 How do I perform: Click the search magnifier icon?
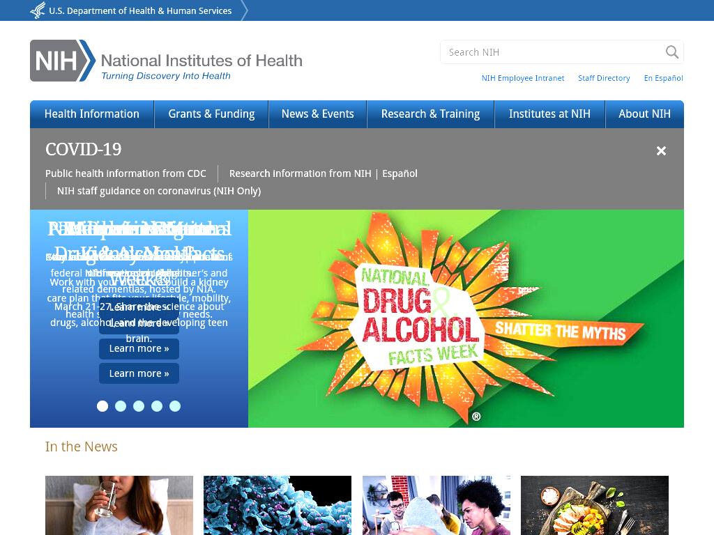(672, 52)
